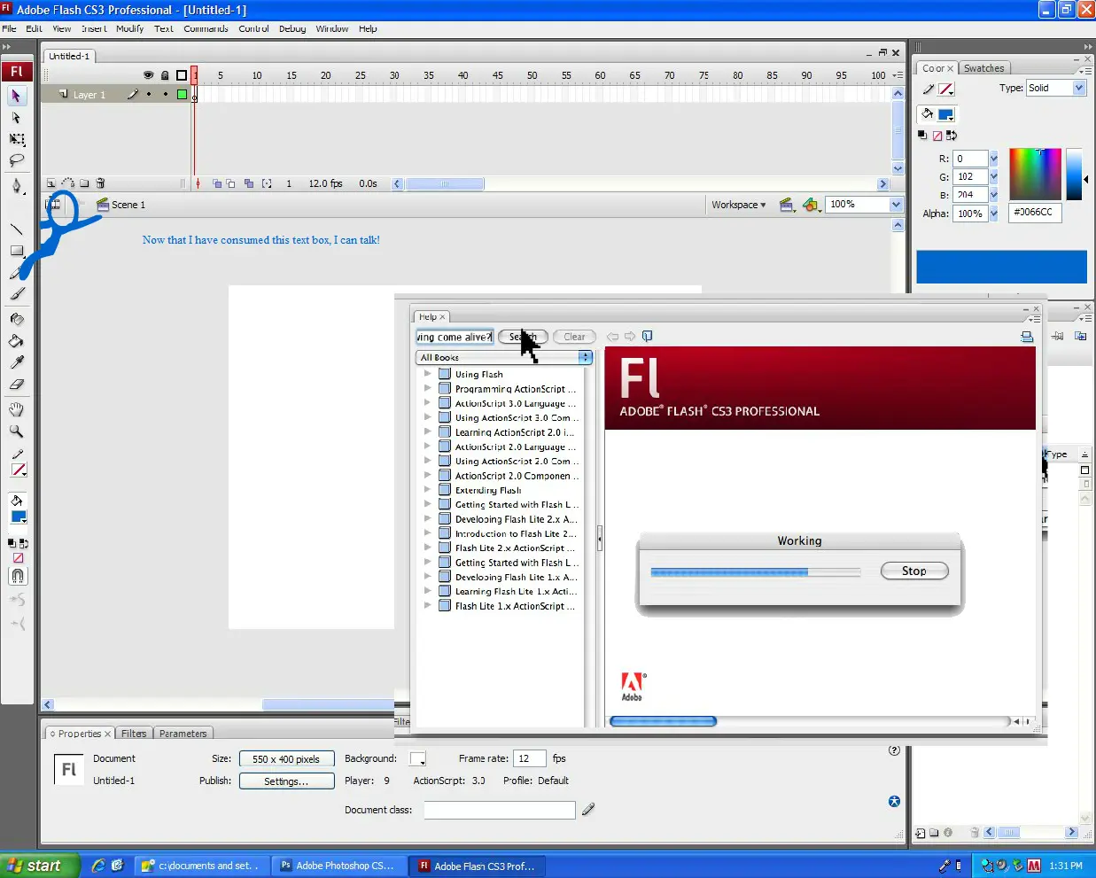Image resolution: width=1096 pixels, height=878 pixels.
Task: Toggle Edit Multiple Frames button
Action: (249, 183)
